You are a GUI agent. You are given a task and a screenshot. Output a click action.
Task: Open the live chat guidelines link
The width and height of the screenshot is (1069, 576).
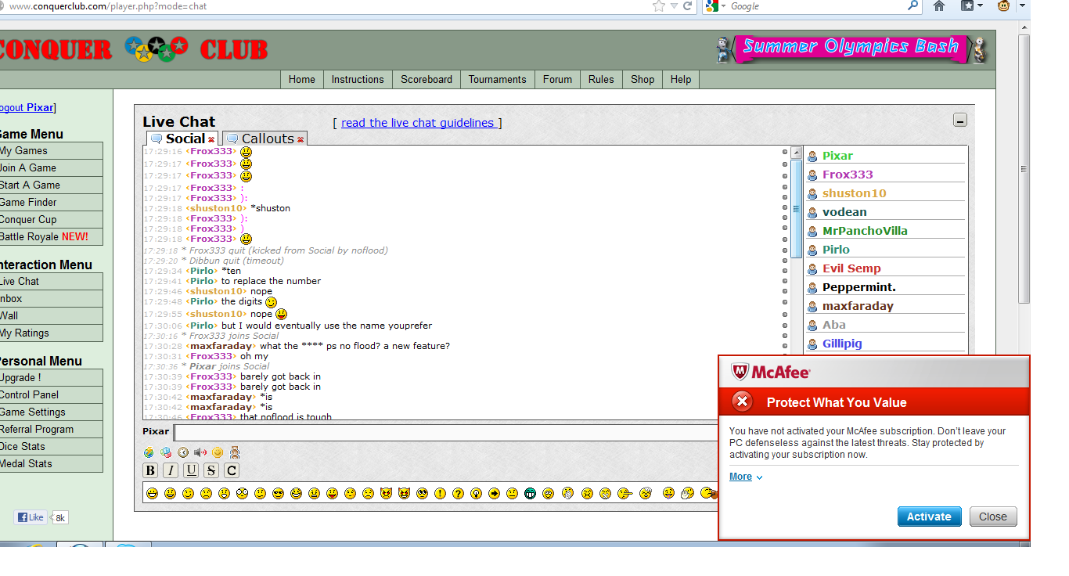tap(417, 123)
